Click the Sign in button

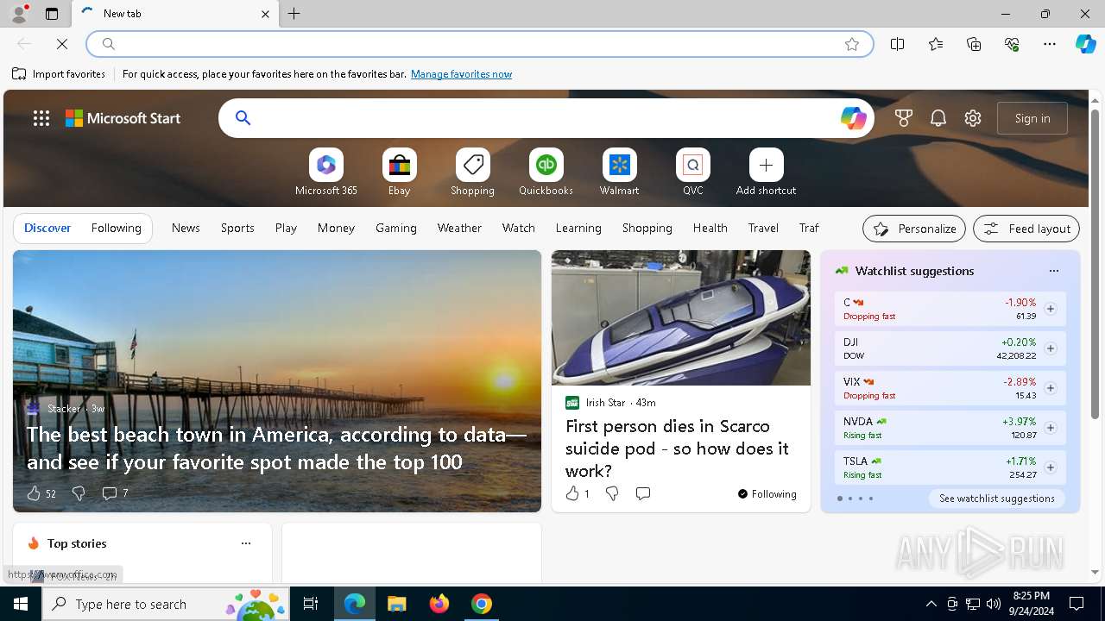pyautogui.click(x=1032, y=118)
